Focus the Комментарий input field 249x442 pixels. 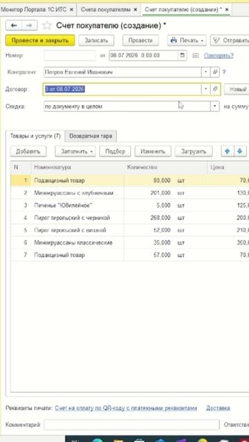pos(131,425)
